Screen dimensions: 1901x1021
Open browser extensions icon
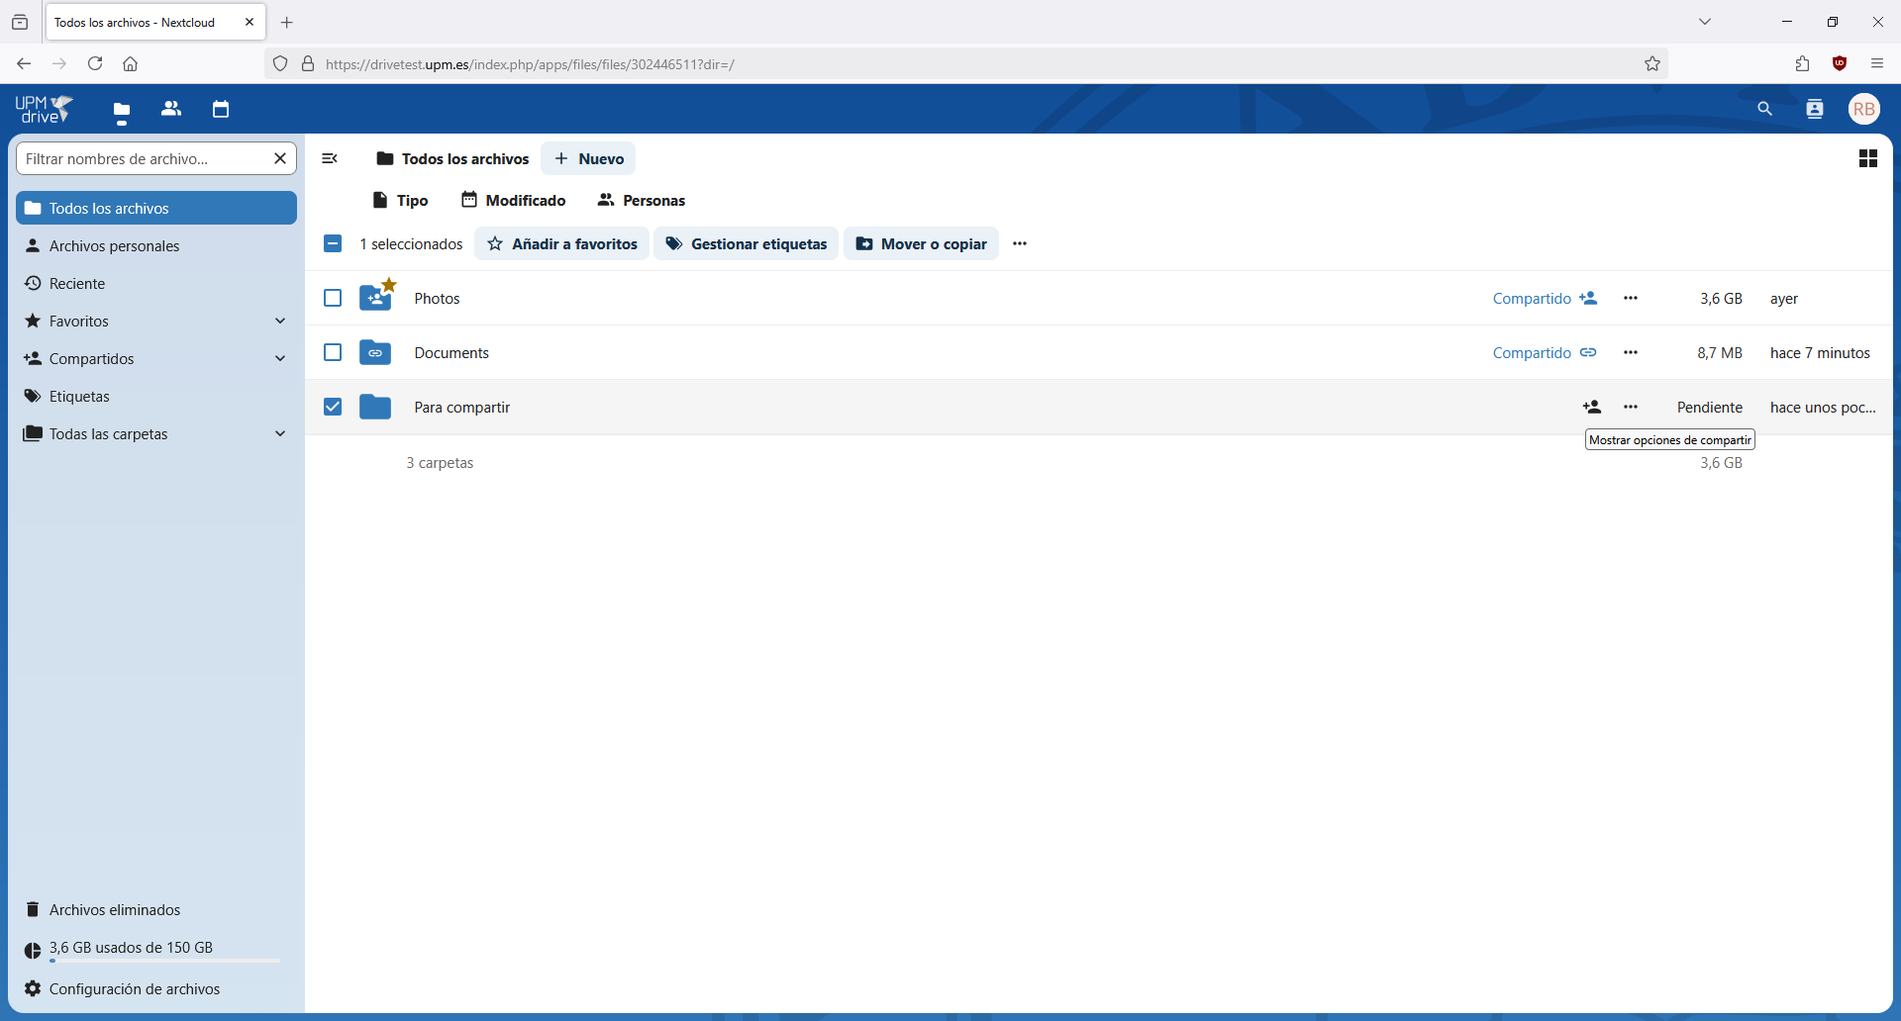coord(1802,63)
